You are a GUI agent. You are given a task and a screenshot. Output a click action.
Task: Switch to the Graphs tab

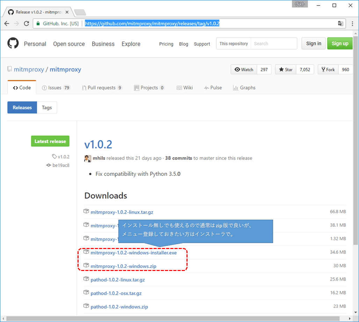[244, 88]
